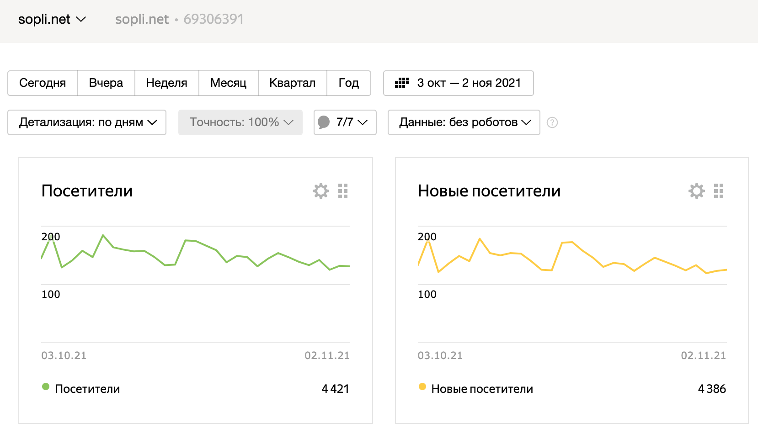Choose the Квартал period tab
Screen dimensions: 758x434
[x=292, y=83]
